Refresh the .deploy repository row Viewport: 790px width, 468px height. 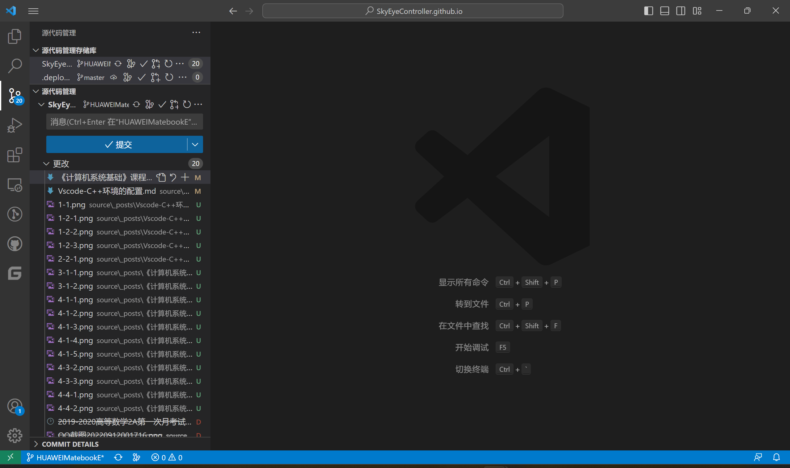(169, 77)
